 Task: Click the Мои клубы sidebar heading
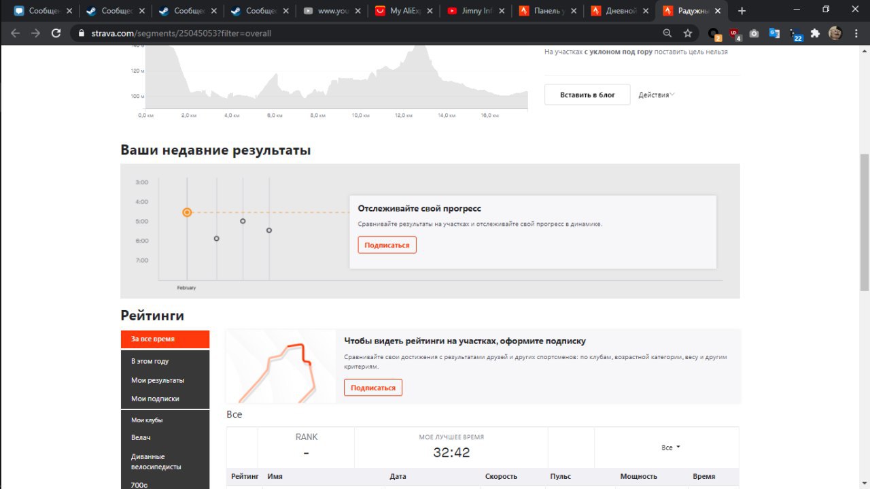[x=147, y=420]
